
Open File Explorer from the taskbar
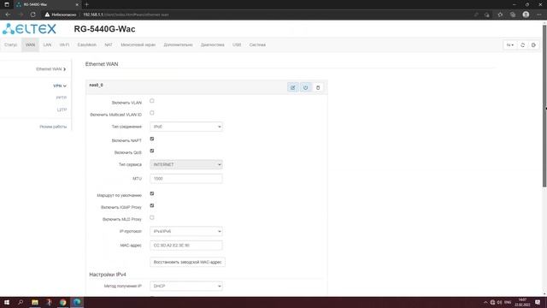tap(35, 302)
